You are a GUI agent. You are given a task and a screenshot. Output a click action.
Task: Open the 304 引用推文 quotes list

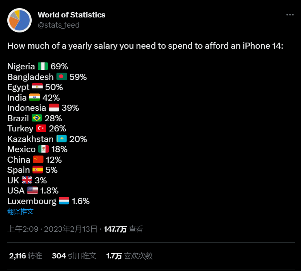74,256
